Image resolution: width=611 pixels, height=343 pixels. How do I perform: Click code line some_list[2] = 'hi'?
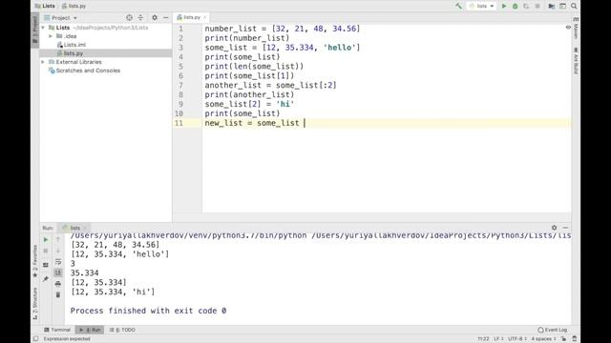[249, 104]
